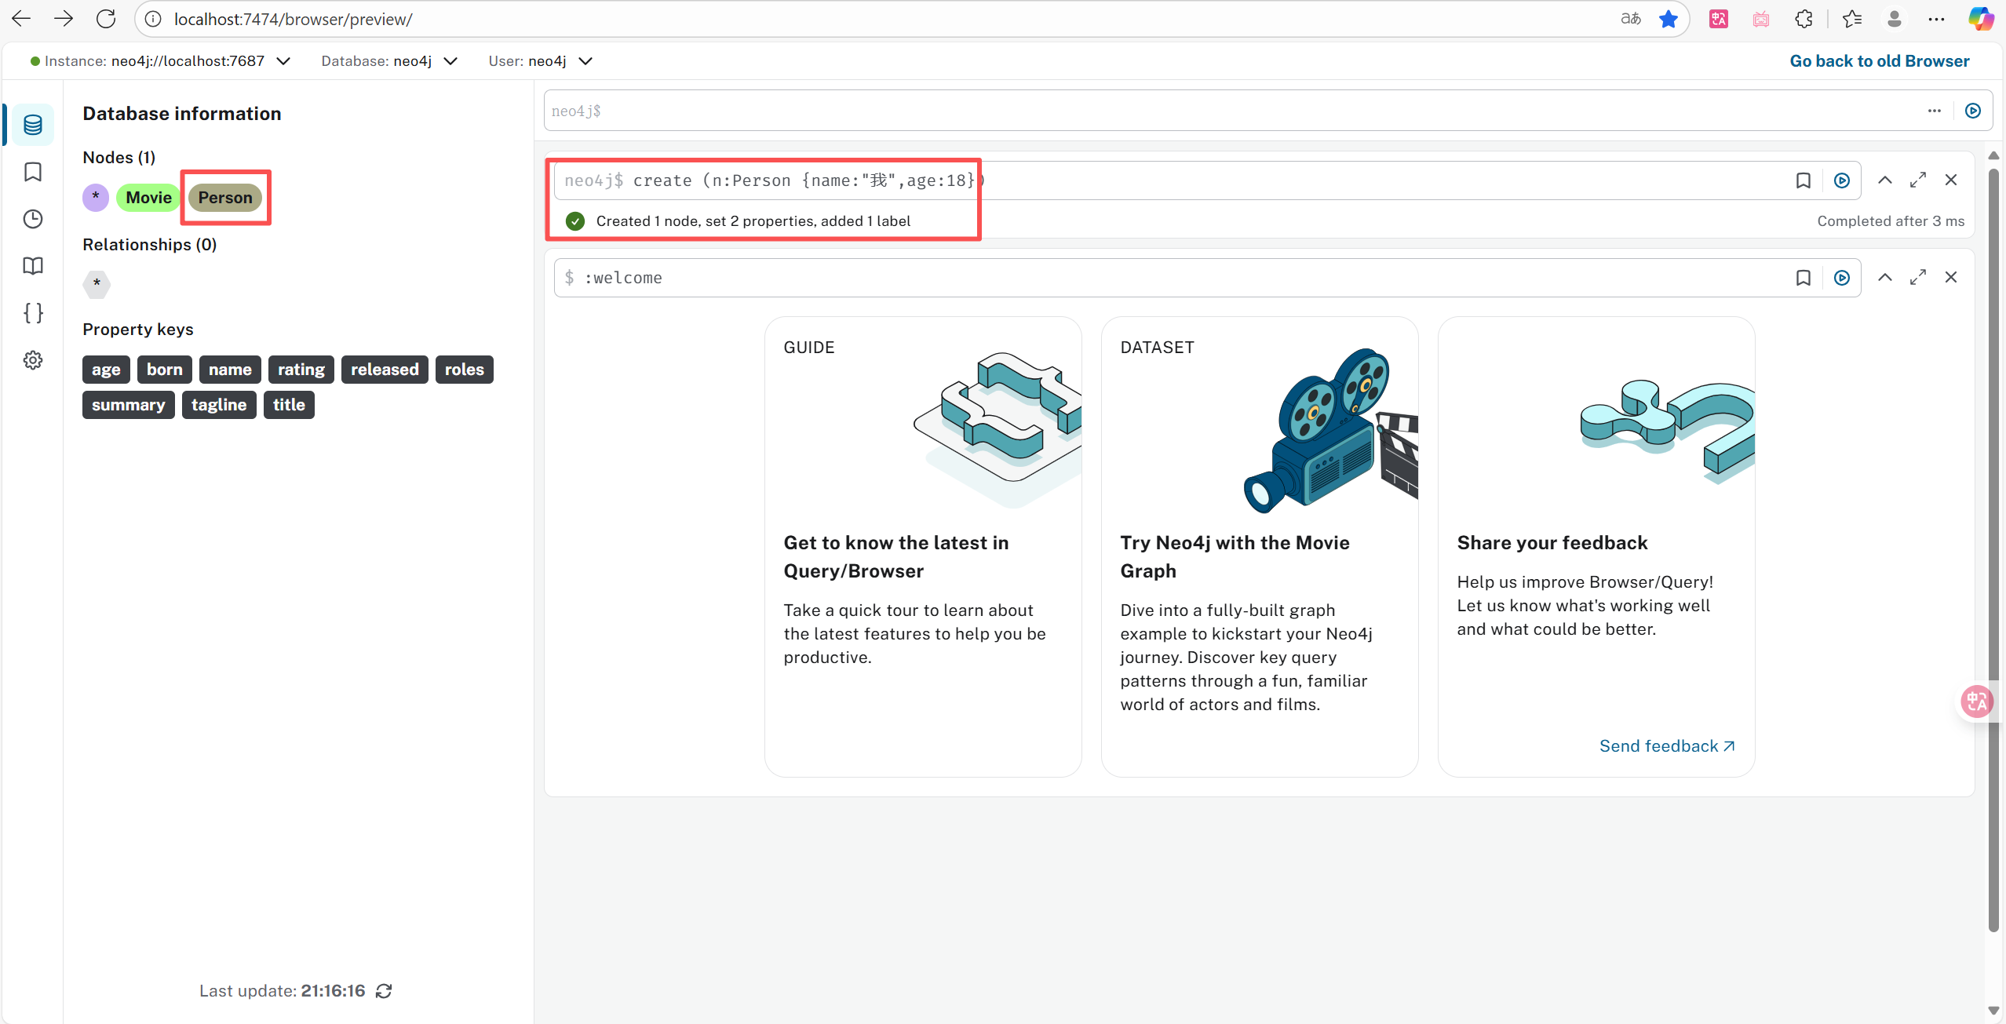Click Go back to old Browser link
2006x1024 pixels.
(x=1879, y=61)
